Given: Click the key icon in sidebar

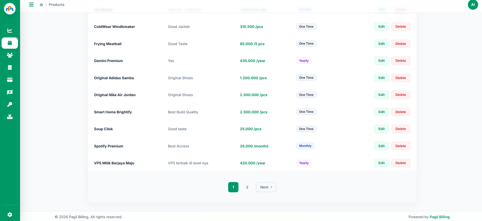Looking at the screenshot, I should (10, 104).
